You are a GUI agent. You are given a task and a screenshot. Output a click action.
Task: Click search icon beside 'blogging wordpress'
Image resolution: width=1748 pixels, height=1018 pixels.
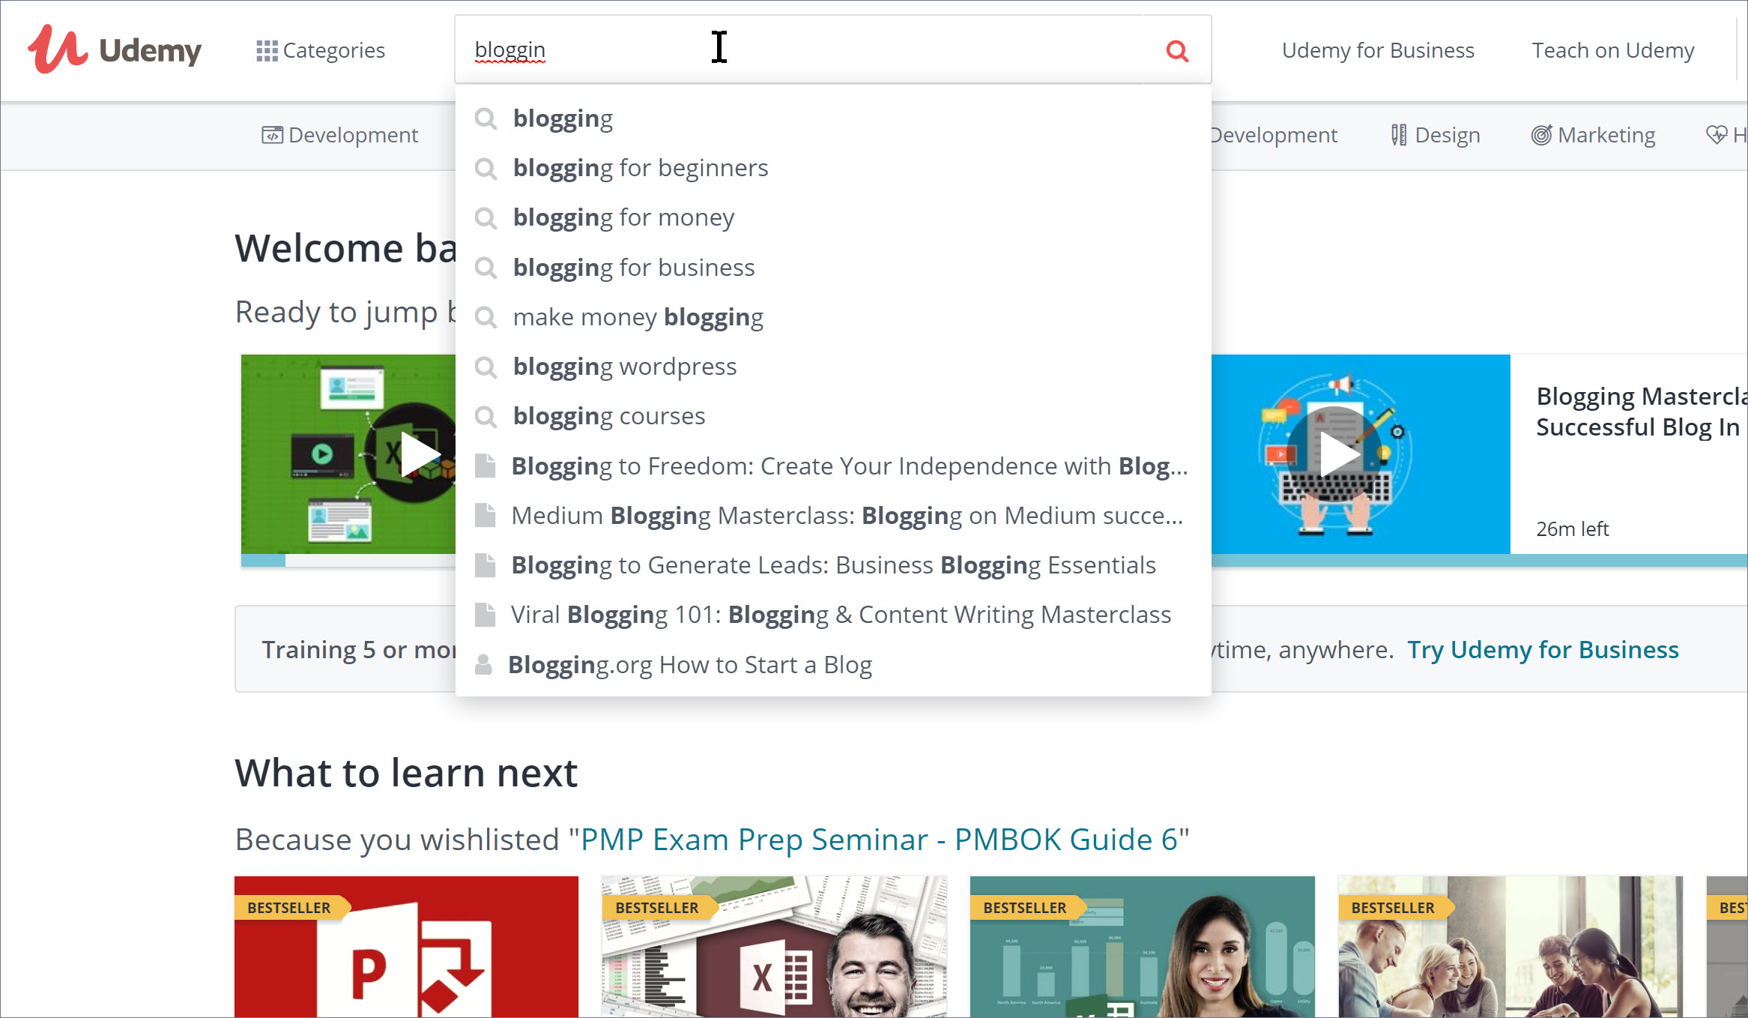(x=486, y=367)
